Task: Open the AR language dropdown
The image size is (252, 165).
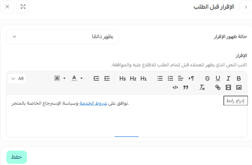Action: (x=17, y=79)
